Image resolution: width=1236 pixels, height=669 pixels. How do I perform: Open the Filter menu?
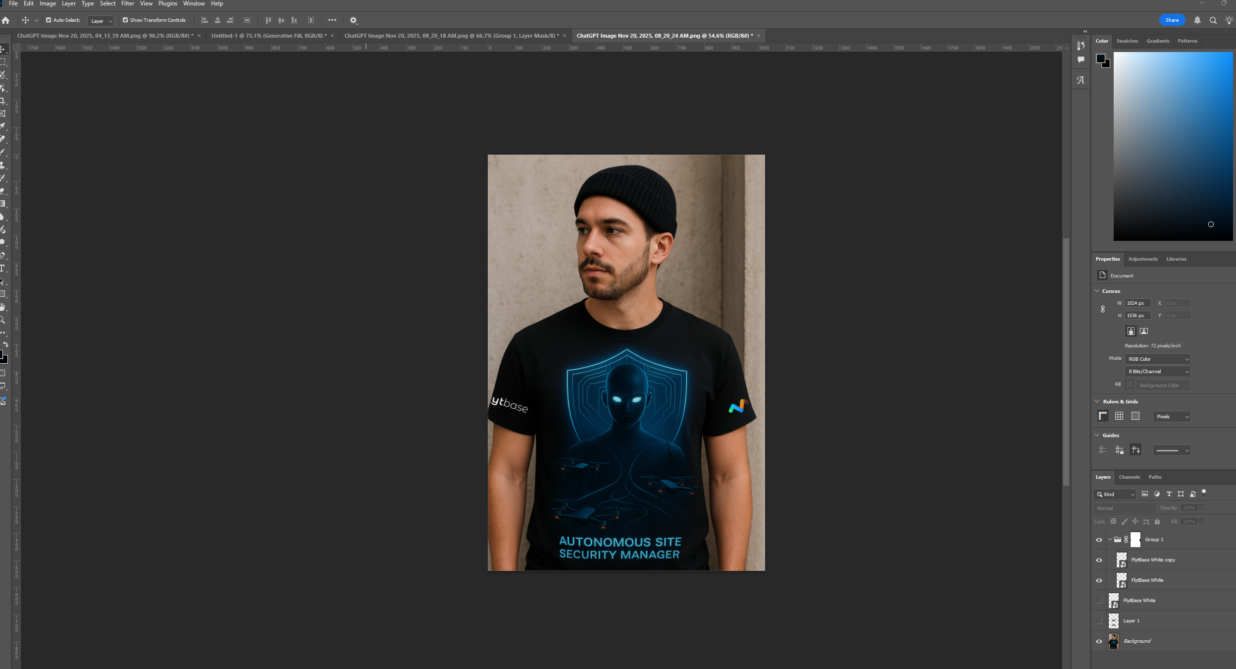pyautogui.click(x=127, y=3)
